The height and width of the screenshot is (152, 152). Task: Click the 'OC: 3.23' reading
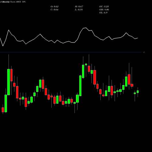tap(104, 7)
